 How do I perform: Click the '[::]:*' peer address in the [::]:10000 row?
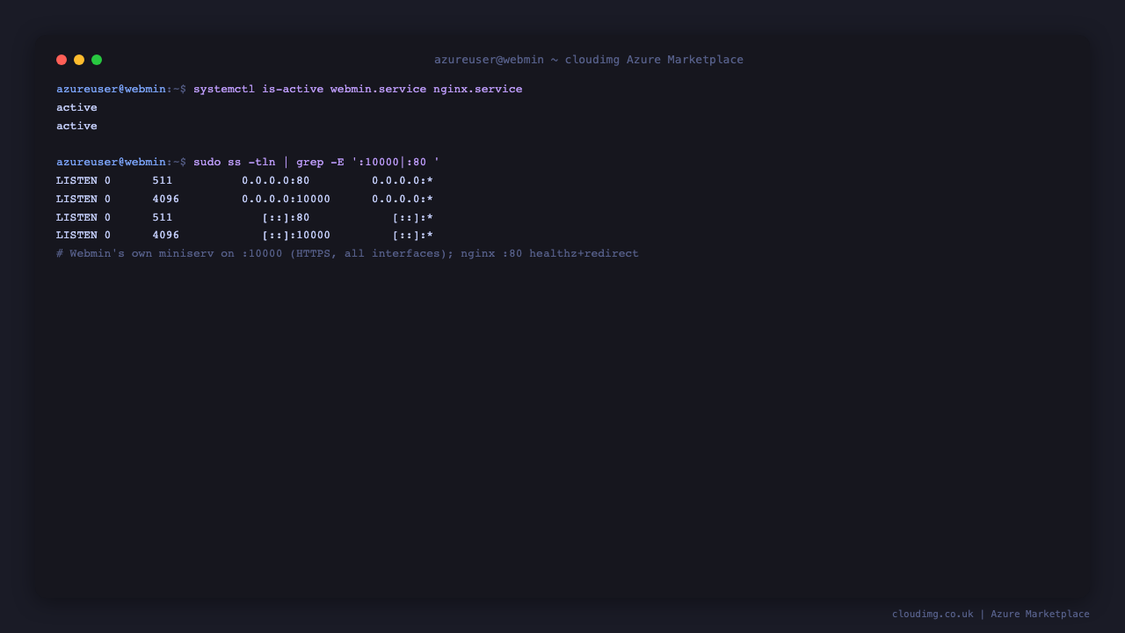coord(413,235)
